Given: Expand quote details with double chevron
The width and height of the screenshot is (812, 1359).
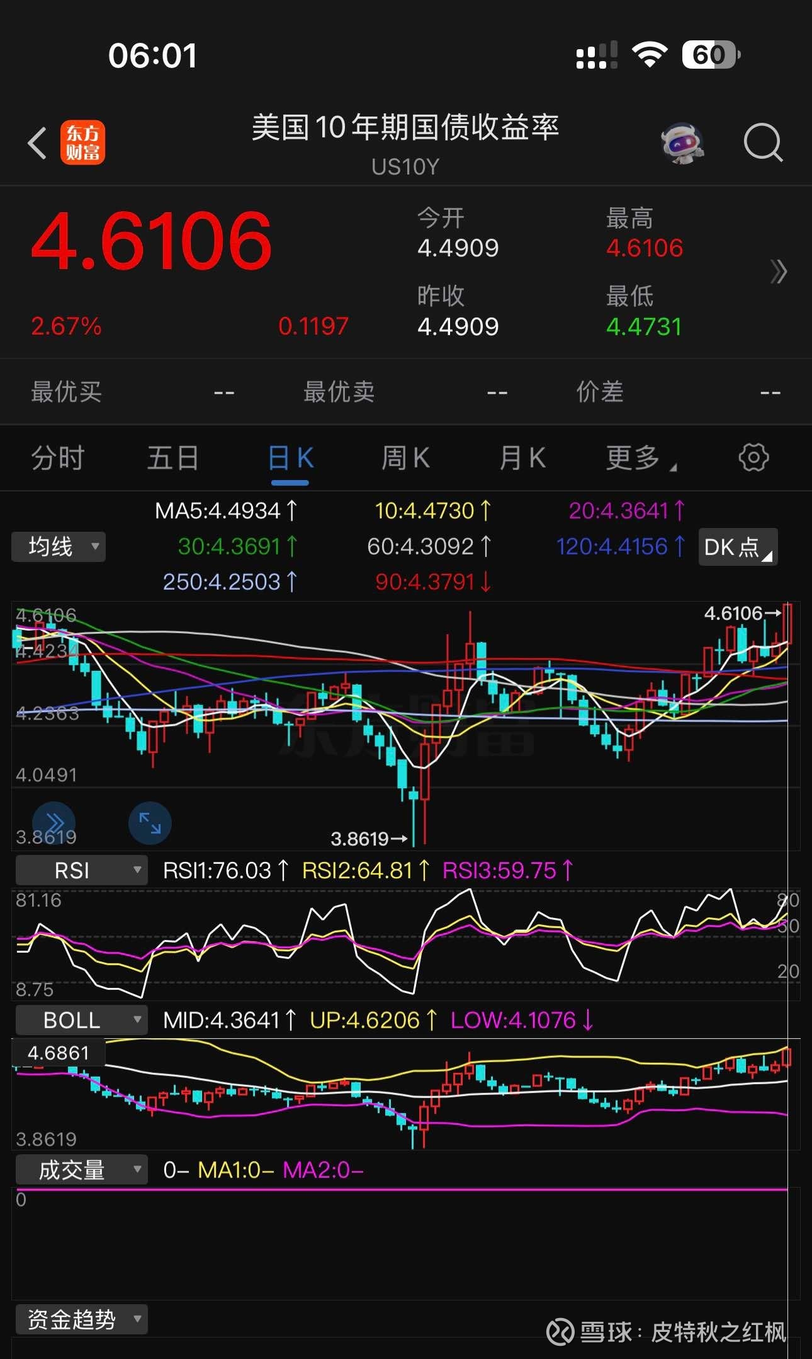Looking at the screenshot, I should click(x=779, y=272).
